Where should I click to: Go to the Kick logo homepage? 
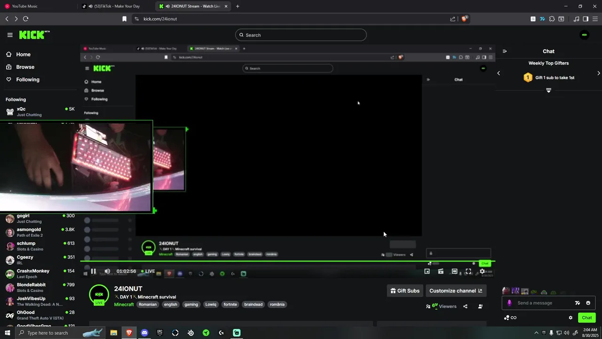click(x=34, y=35)
